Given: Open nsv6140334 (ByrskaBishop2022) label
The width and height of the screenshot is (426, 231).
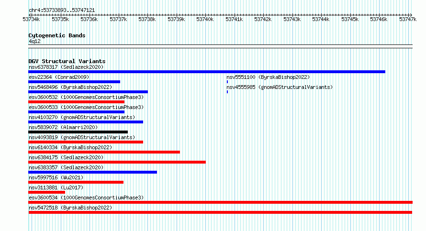Looking at the screenshot, I should pyautogui.click(x=70, y=147).
